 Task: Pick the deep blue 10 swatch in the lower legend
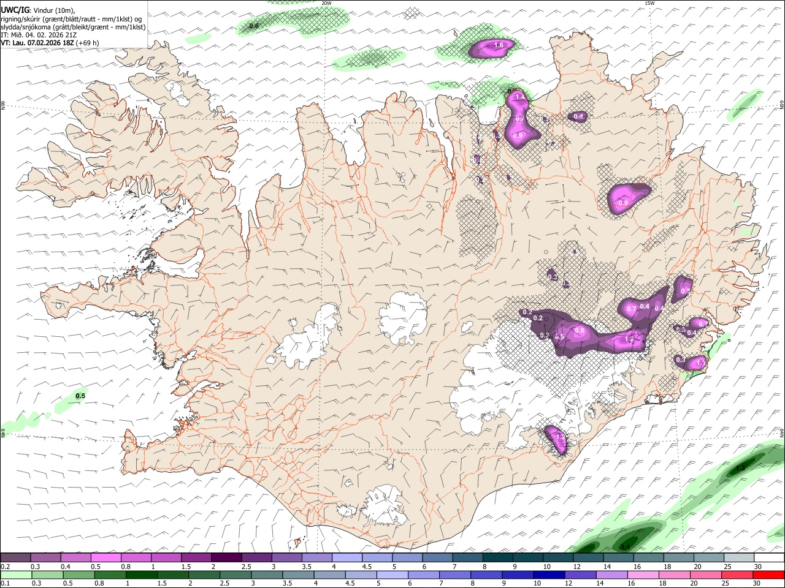pos(549,575)
